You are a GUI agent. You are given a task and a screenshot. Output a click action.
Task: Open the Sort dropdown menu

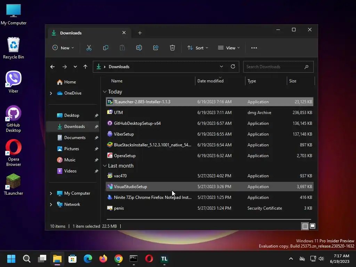[197, 48]
